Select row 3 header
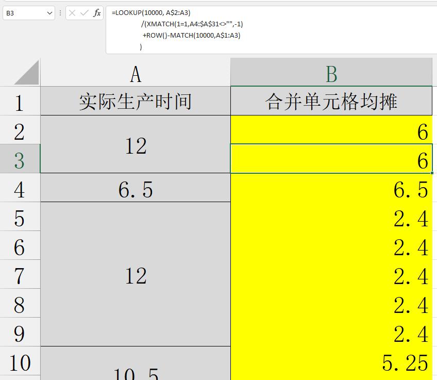The height and width of the screenshot is (380, 437). [20, 159]
